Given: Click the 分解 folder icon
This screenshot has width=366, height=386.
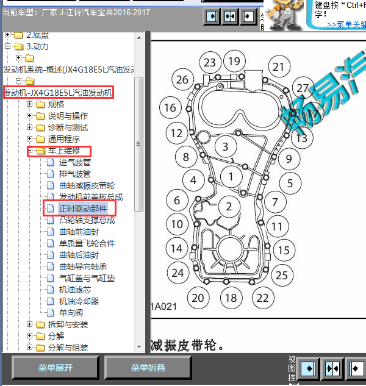Looking at the screenshot, I should pyautogui.click(x=40, y=336).
